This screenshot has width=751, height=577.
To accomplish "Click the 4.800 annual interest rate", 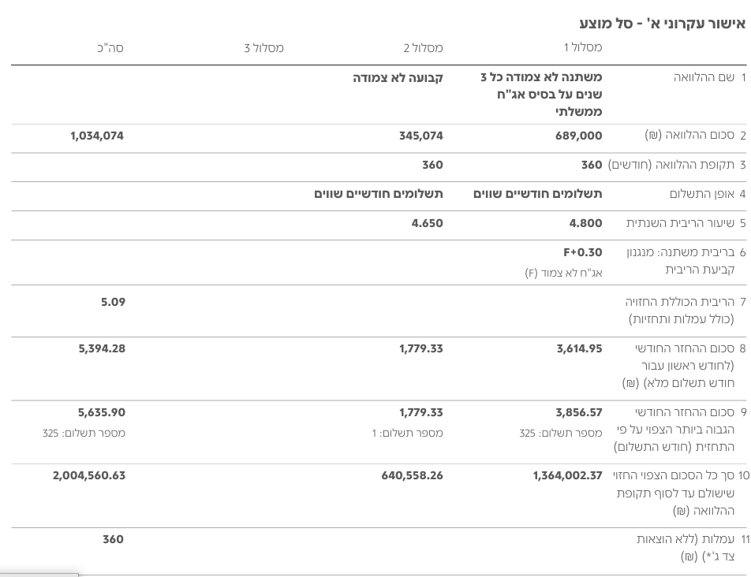I will 585,224.
